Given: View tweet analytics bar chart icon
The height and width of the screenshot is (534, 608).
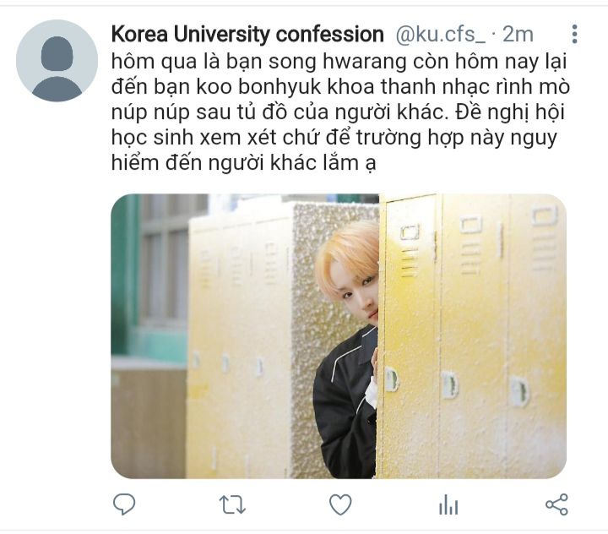Looking at the screenshot, I should (x=448, y=504).
